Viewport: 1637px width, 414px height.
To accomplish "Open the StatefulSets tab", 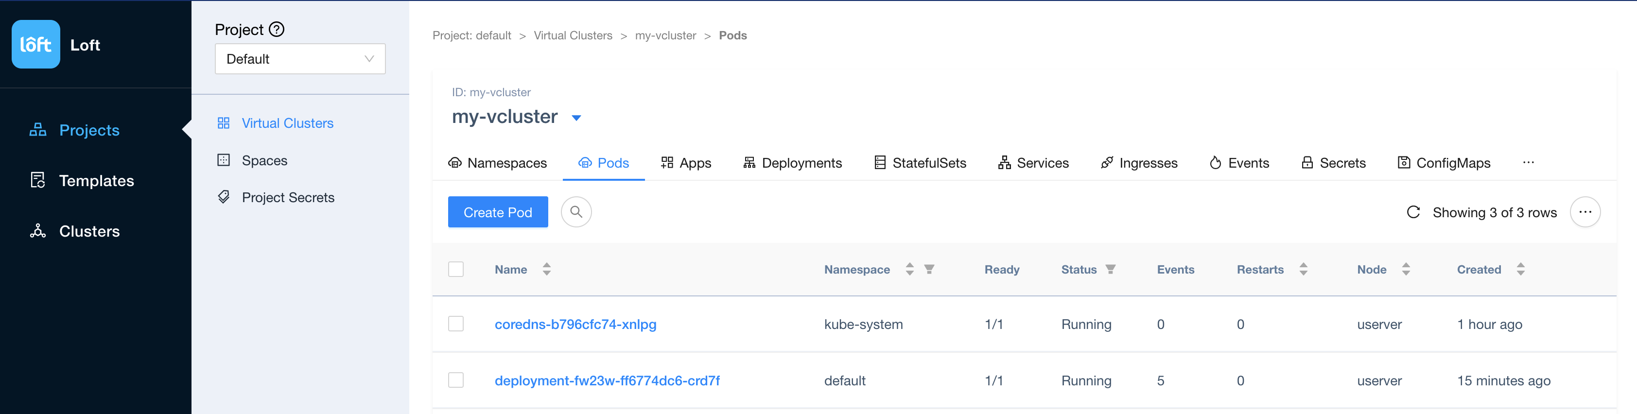I will [920, 163].
